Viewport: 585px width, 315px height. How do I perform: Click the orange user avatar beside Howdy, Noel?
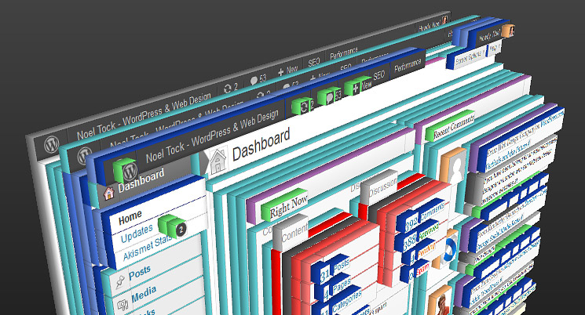(508, 31)
